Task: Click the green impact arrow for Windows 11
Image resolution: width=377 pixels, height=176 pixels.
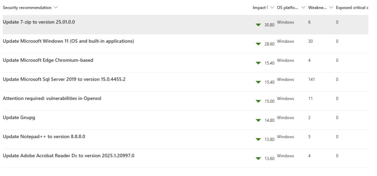Action: point(258,44)
